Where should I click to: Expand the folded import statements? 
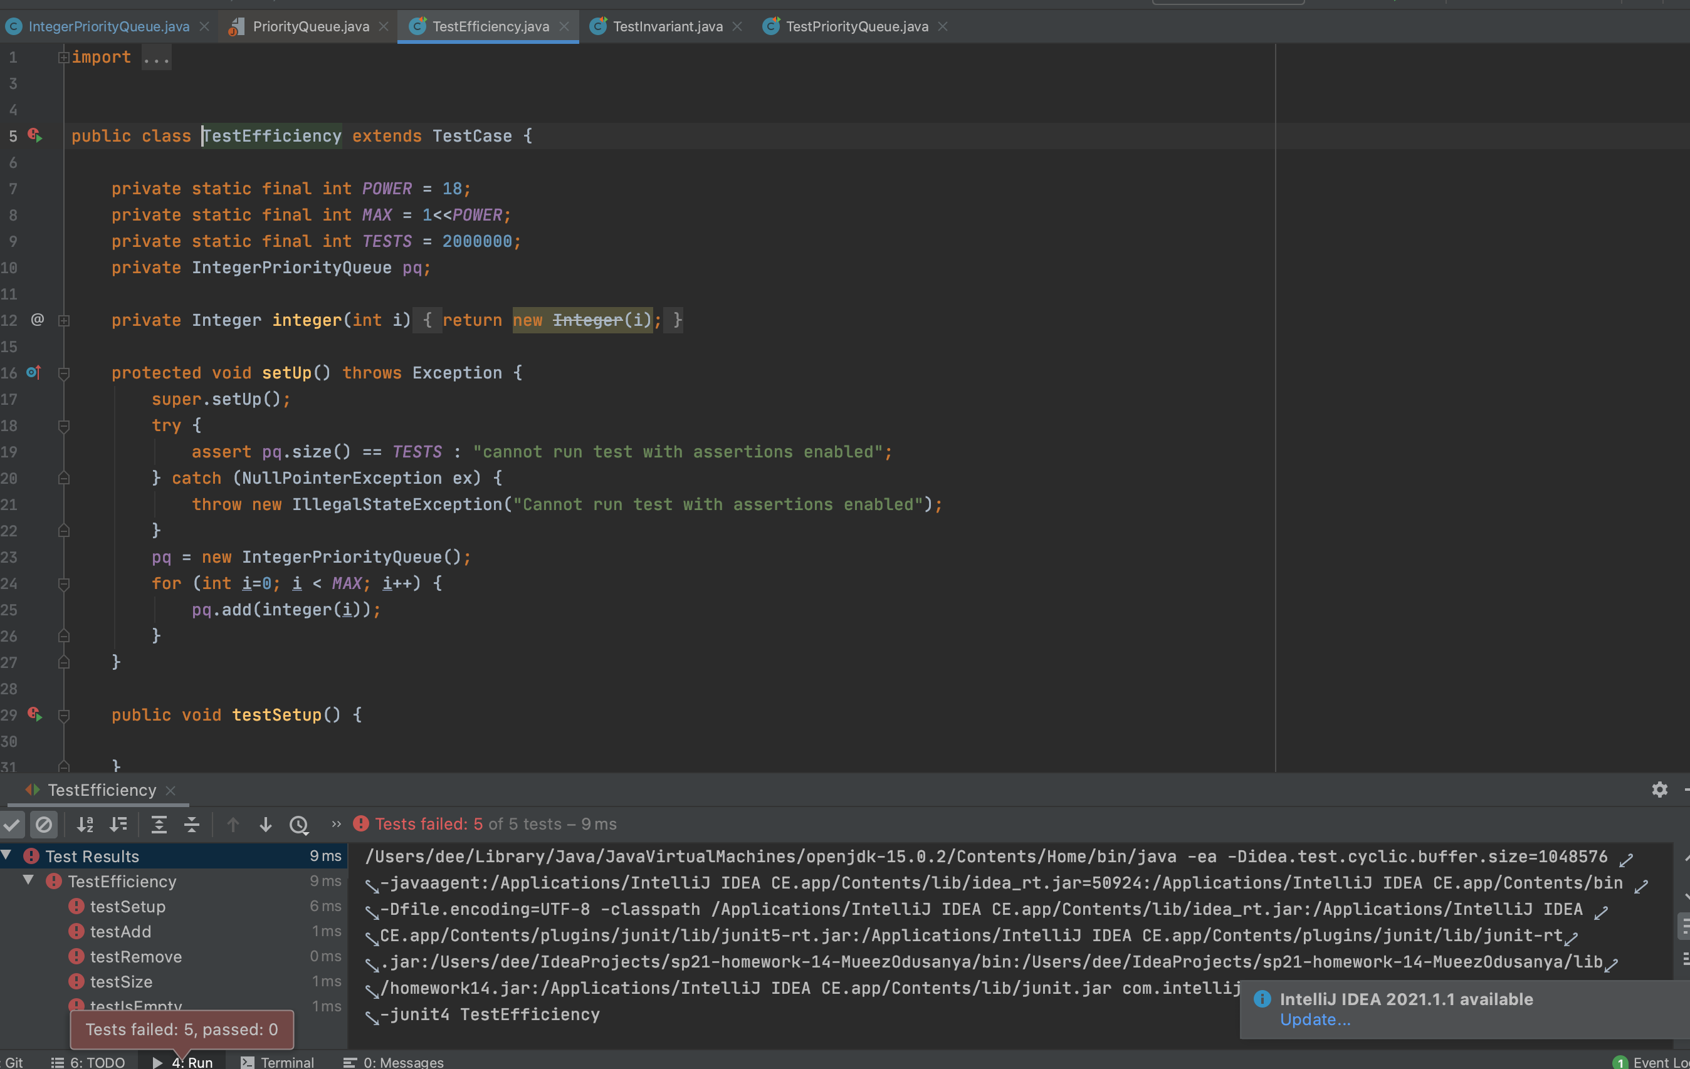pyautogui.click(x=156, y=58)
